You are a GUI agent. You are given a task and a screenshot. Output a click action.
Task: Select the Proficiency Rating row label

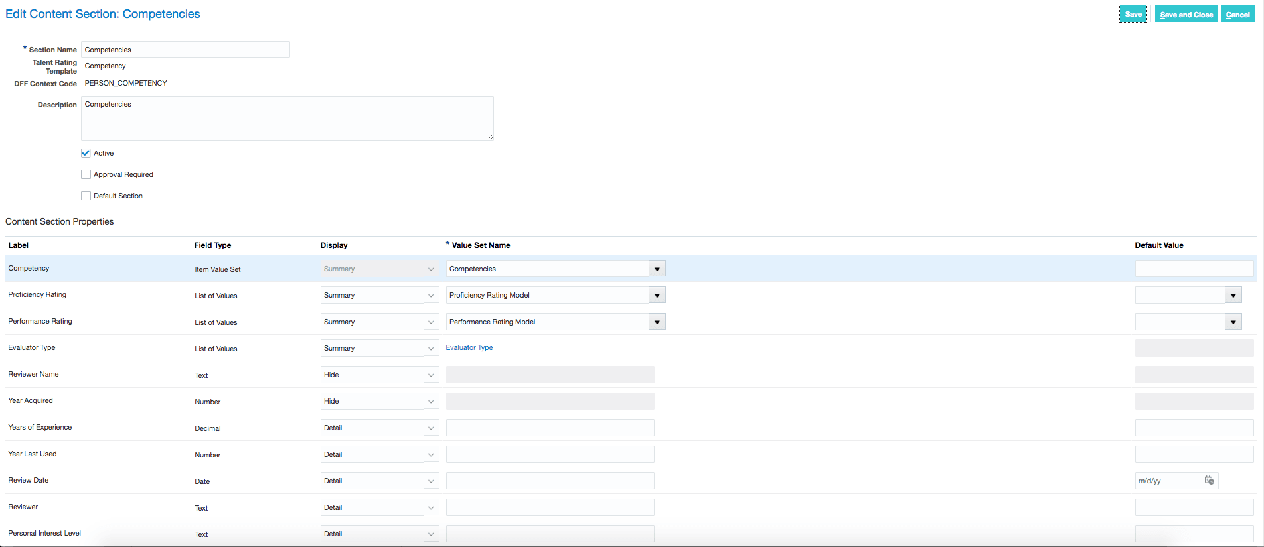(x=37, y=294)
